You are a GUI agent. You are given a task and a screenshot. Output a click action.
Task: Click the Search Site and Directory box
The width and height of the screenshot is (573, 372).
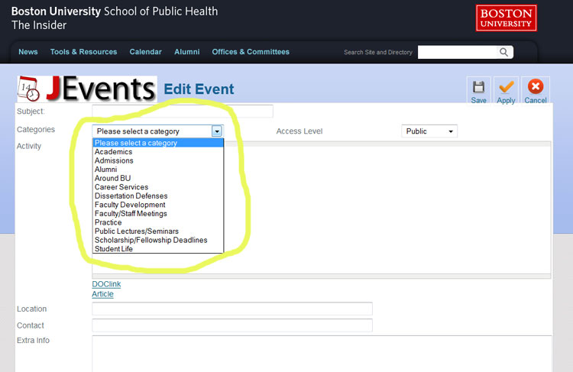pos(457,52)
